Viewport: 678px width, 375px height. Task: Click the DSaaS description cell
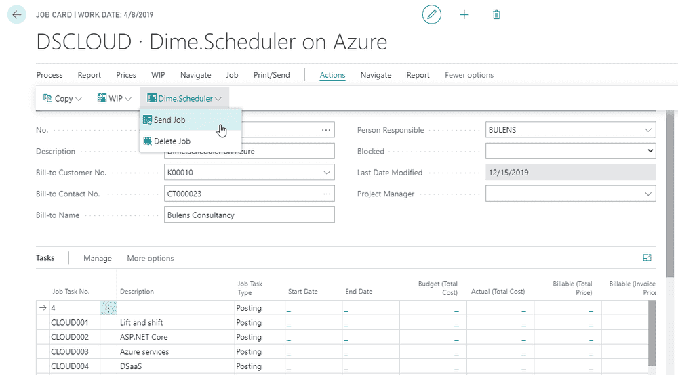[176, 366]
